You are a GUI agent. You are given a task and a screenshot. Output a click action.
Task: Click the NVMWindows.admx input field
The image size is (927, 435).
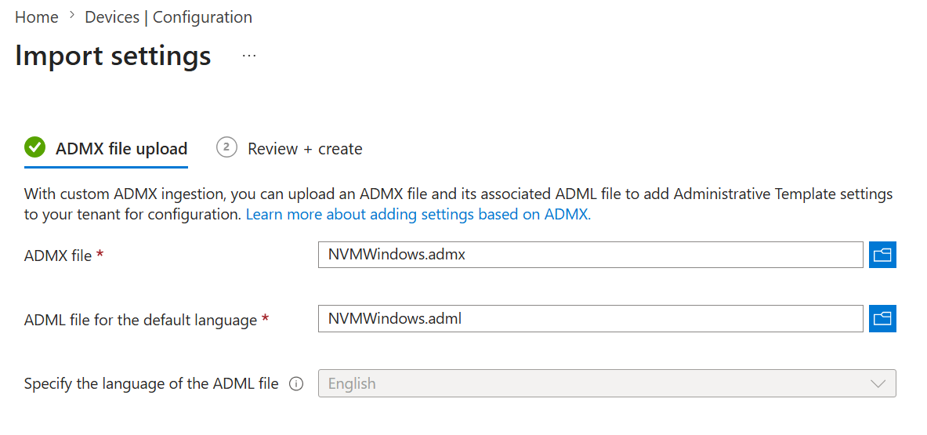pyautogui.click(x=591, y=255)
